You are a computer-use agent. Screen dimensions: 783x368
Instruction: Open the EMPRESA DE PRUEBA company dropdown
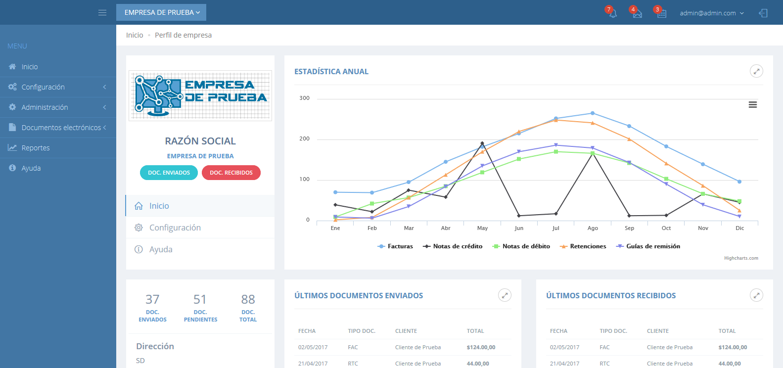click(x=161, y=12)
